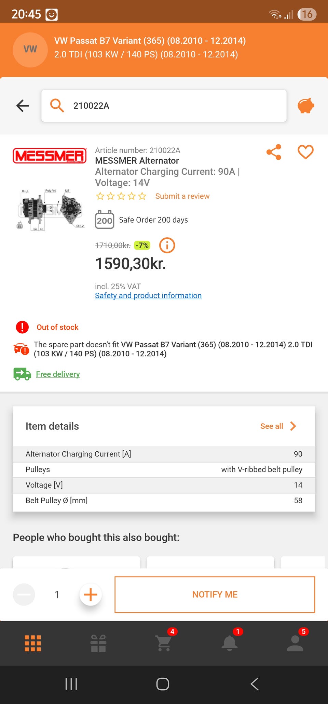Open Safety and product information link
Image resolution: width=328 pixels, height=704 pixels.
pyautogui.click(x=148, y=296)
